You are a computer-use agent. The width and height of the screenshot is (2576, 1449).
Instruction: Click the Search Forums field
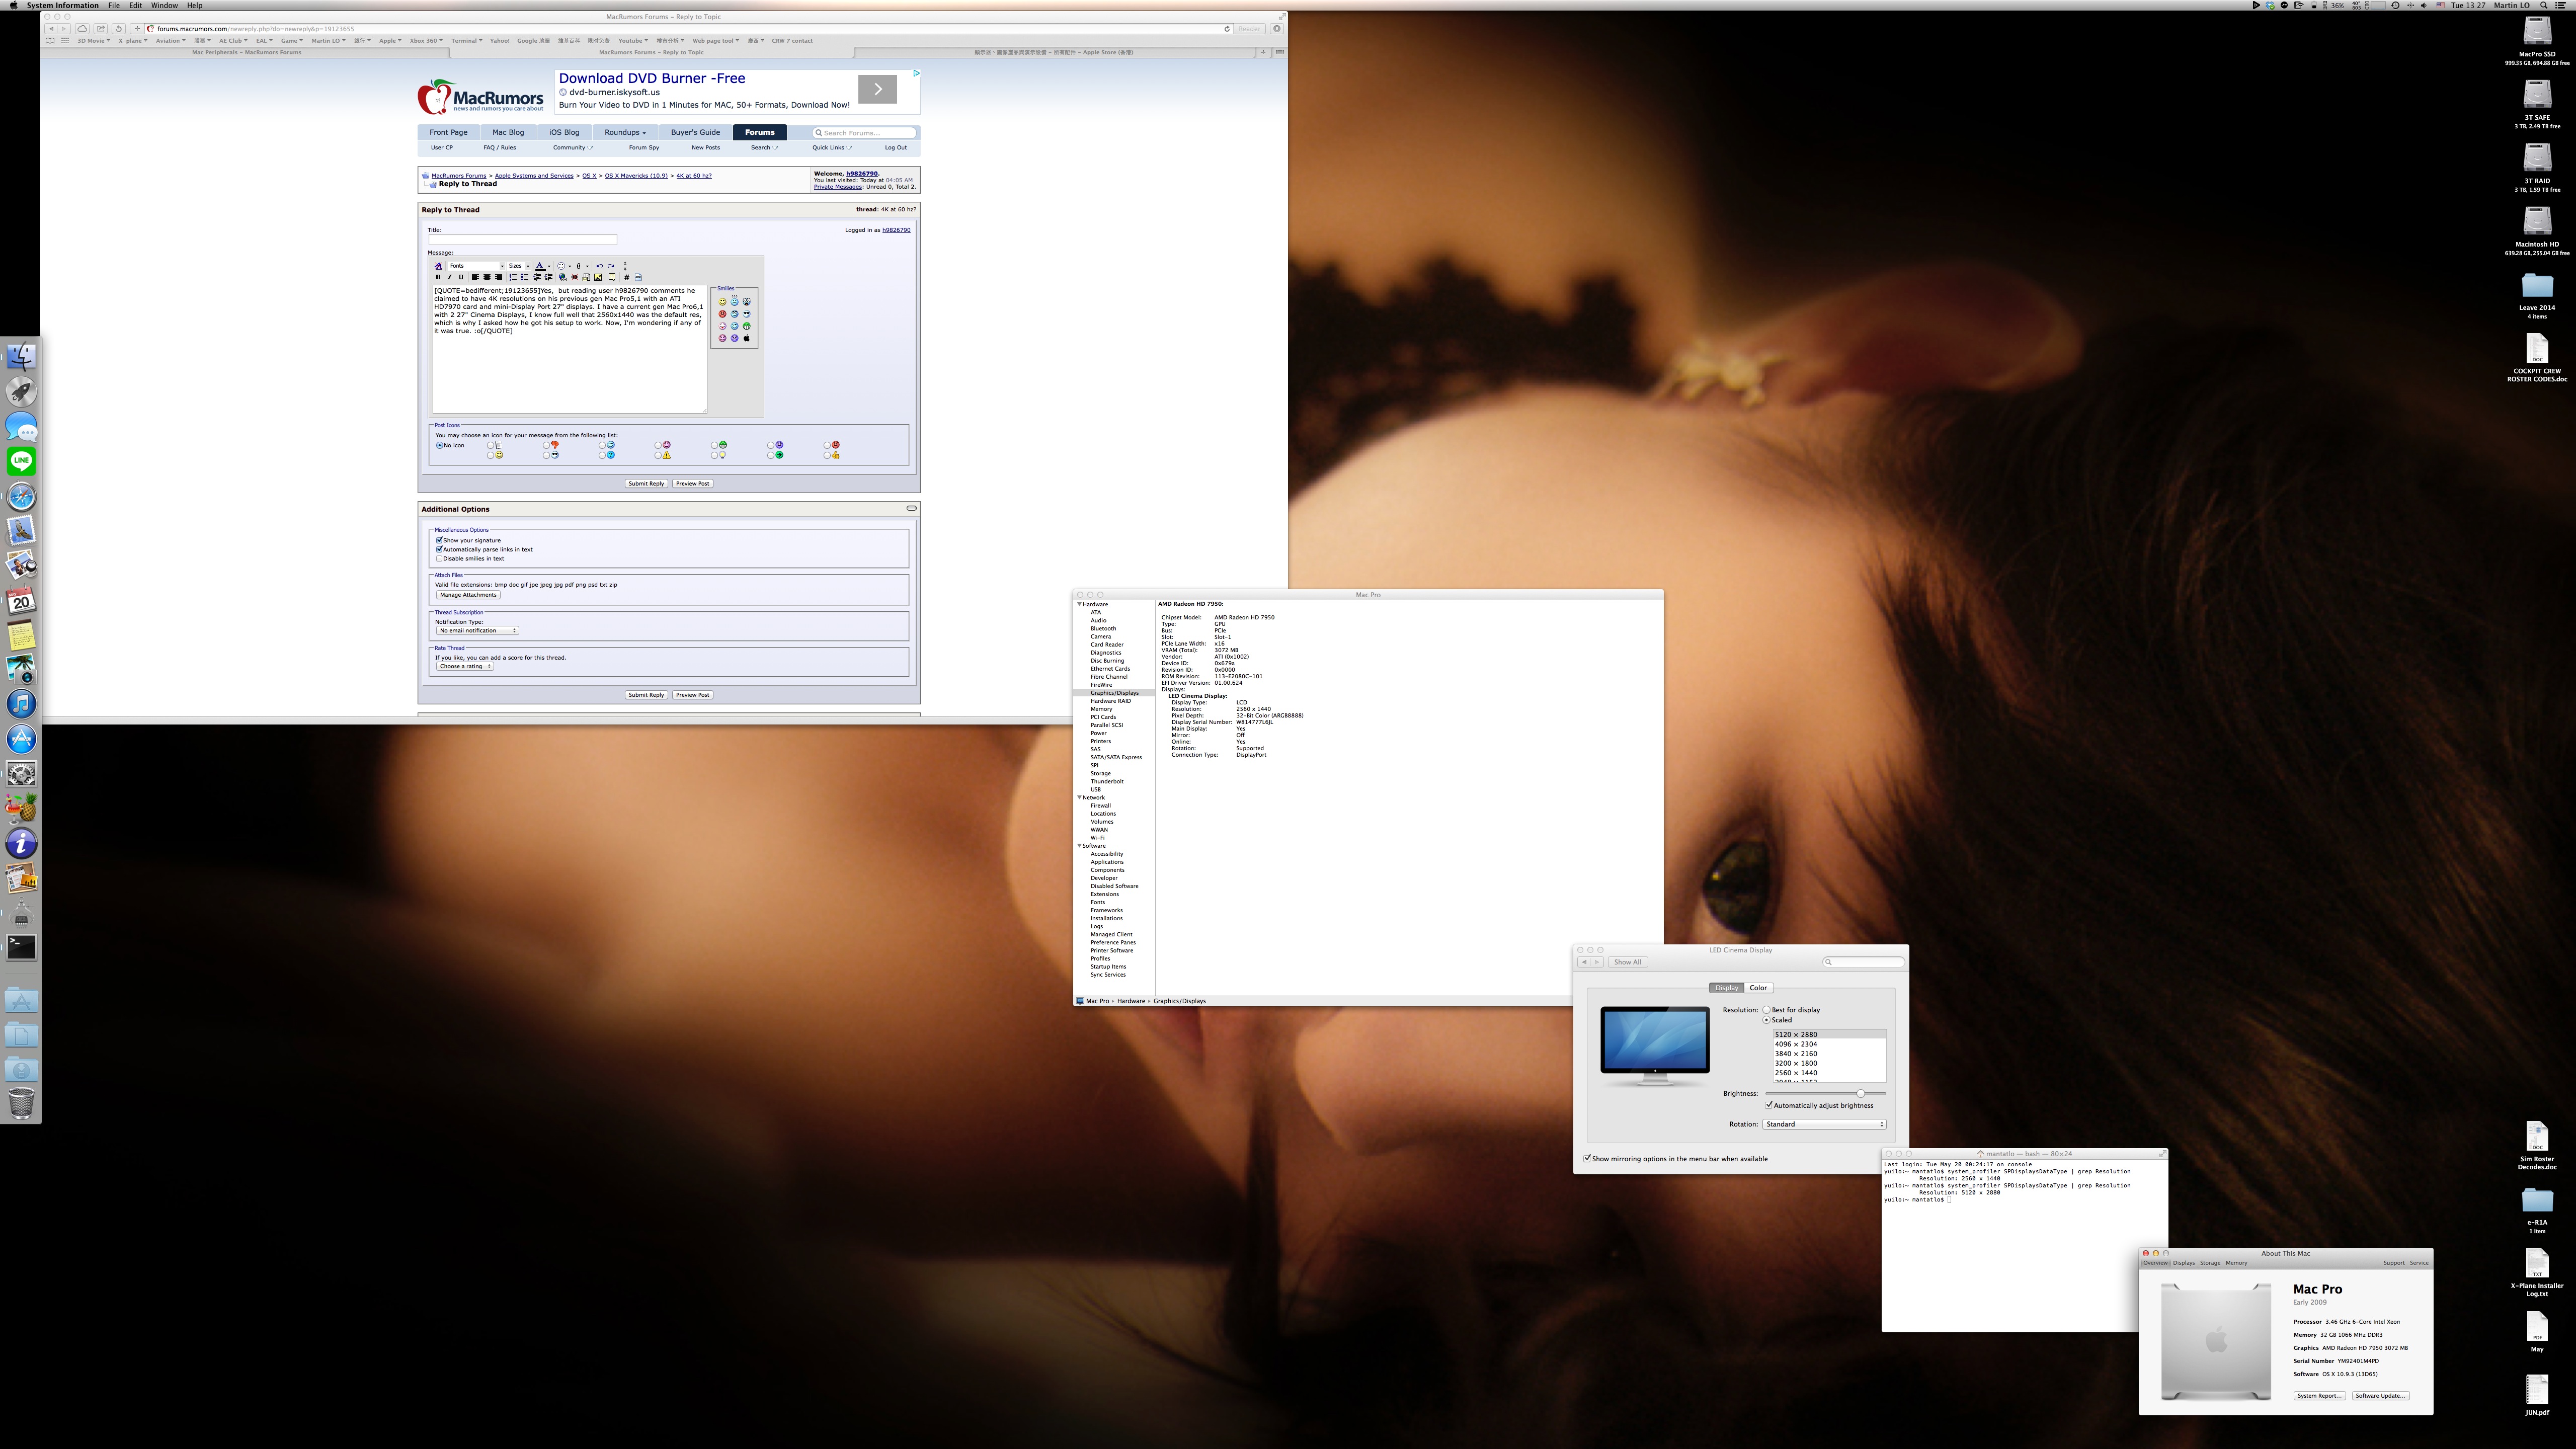[864, 132]
